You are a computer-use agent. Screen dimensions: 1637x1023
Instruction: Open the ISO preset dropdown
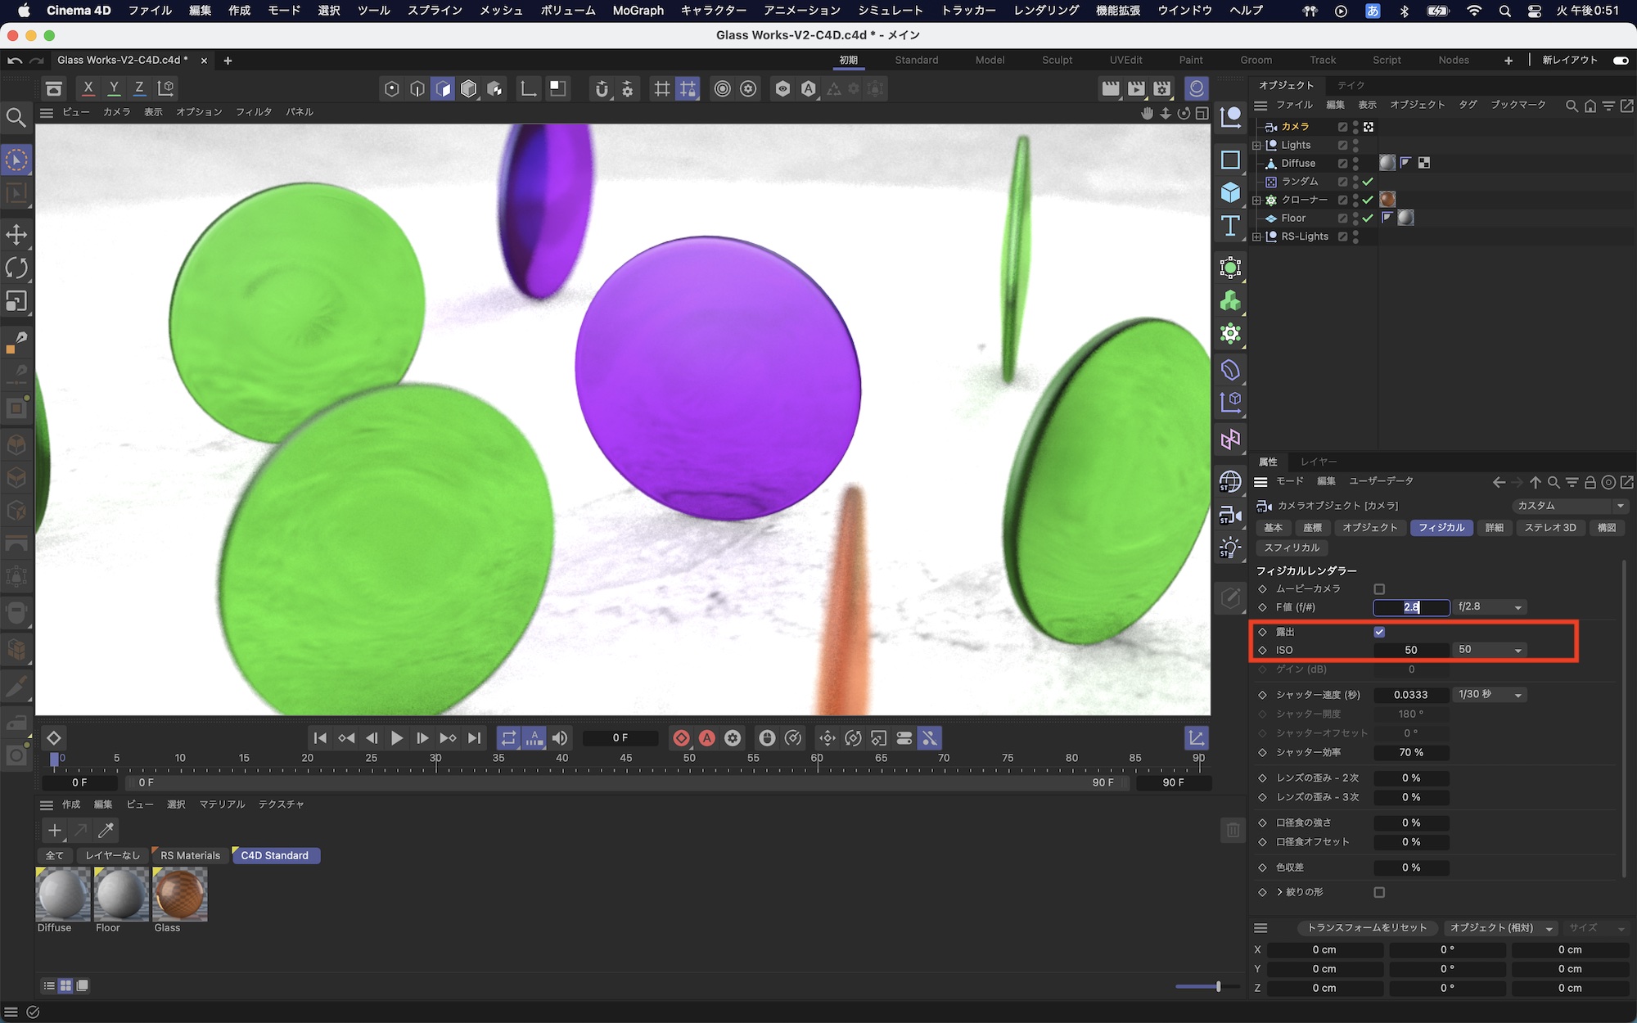1490,650
